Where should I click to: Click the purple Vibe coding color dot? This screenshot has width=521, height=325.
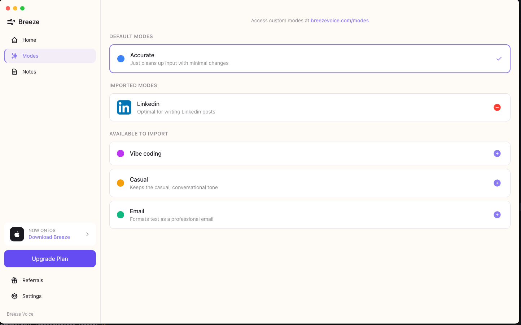click(121, 153)
